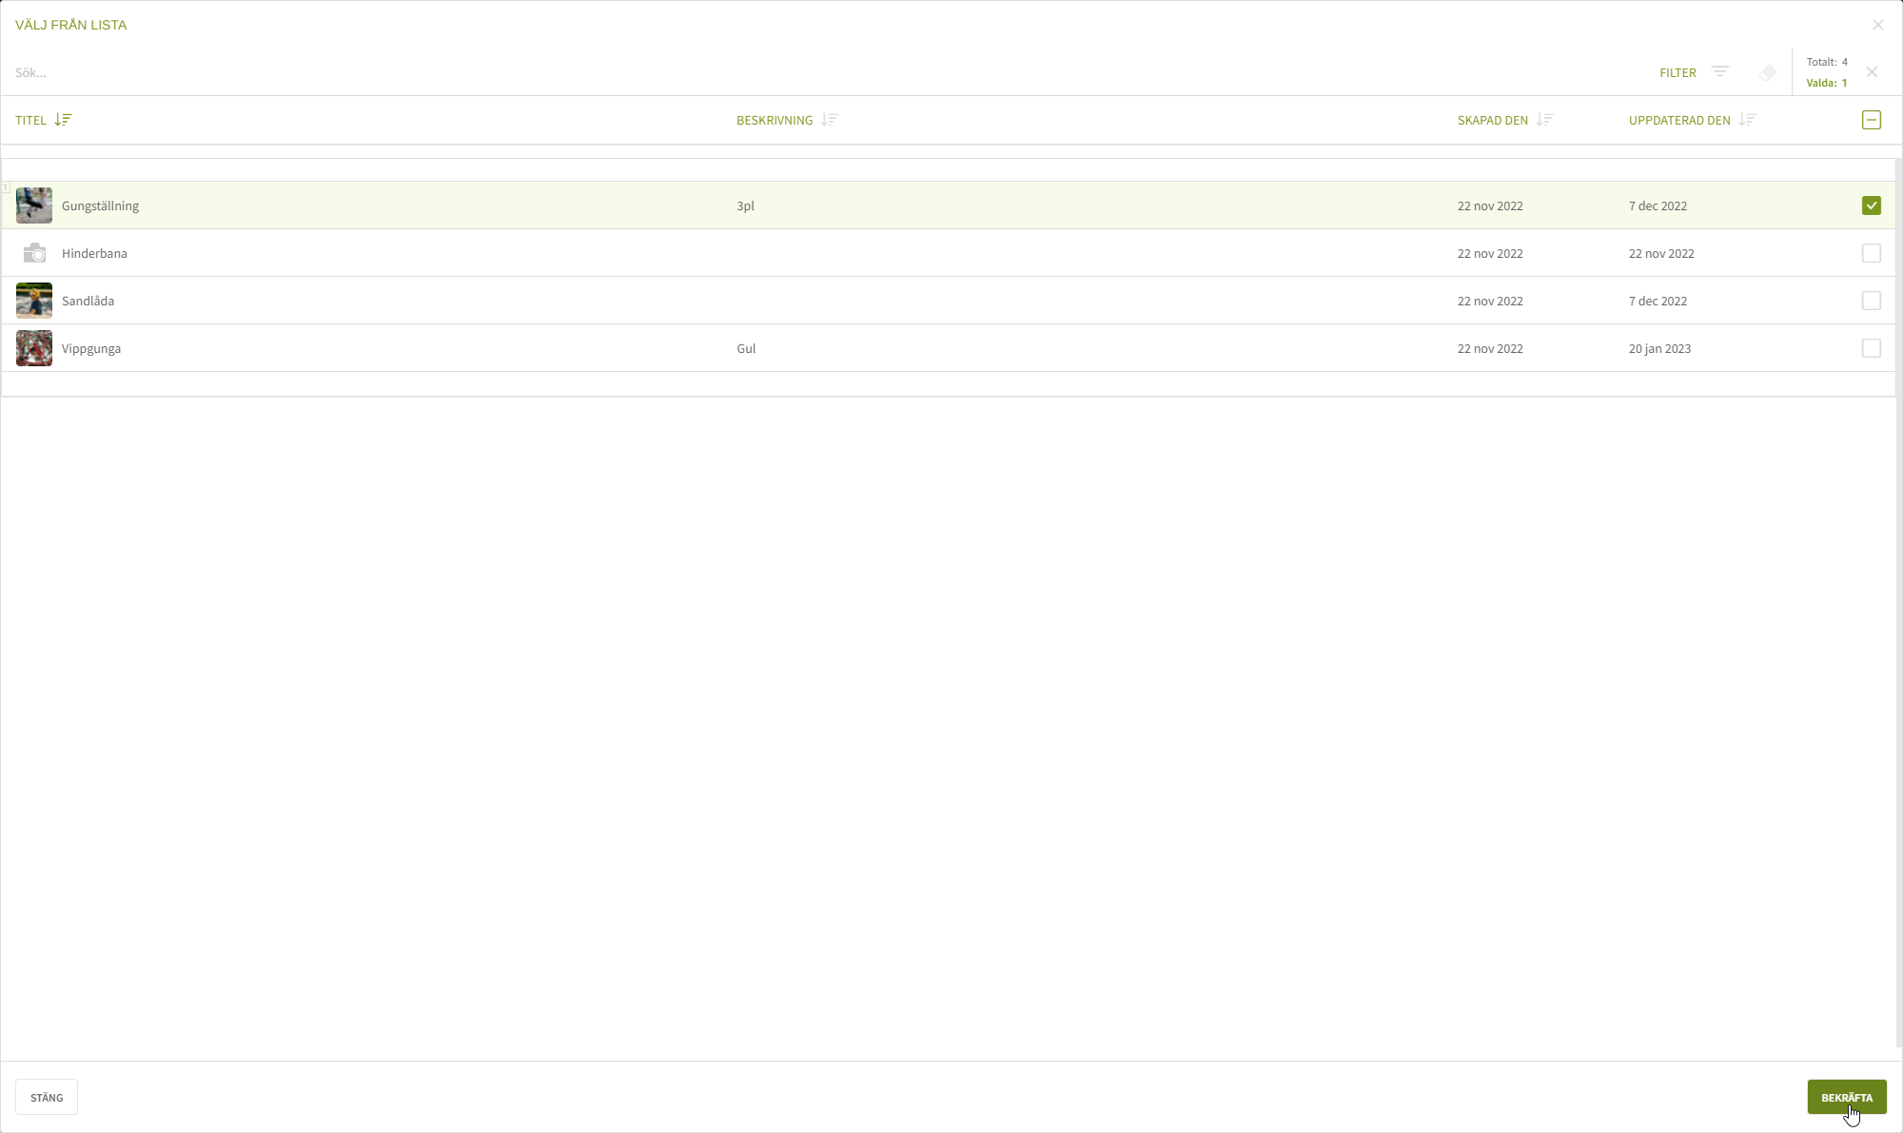Sort by Beskrivning column icon
The height and width of the screenshot is (1133, 1903).
pos(830,120)
